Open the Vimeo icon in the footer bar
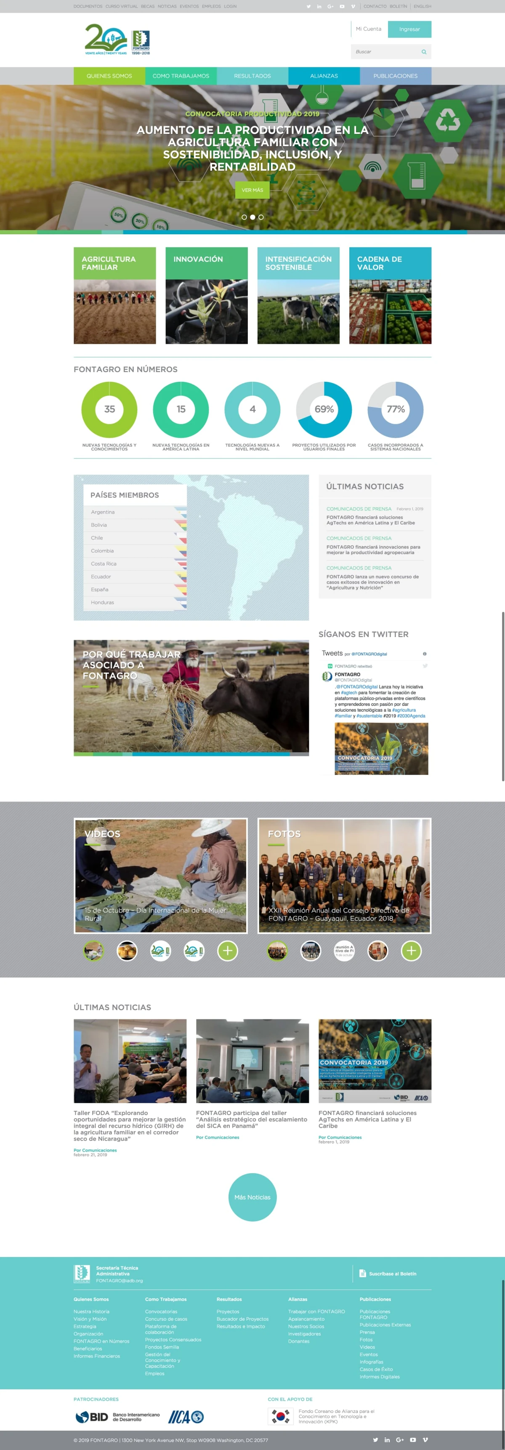Image resolution: width=505 pixels, height=1450 pixels. pos(425,1440)
